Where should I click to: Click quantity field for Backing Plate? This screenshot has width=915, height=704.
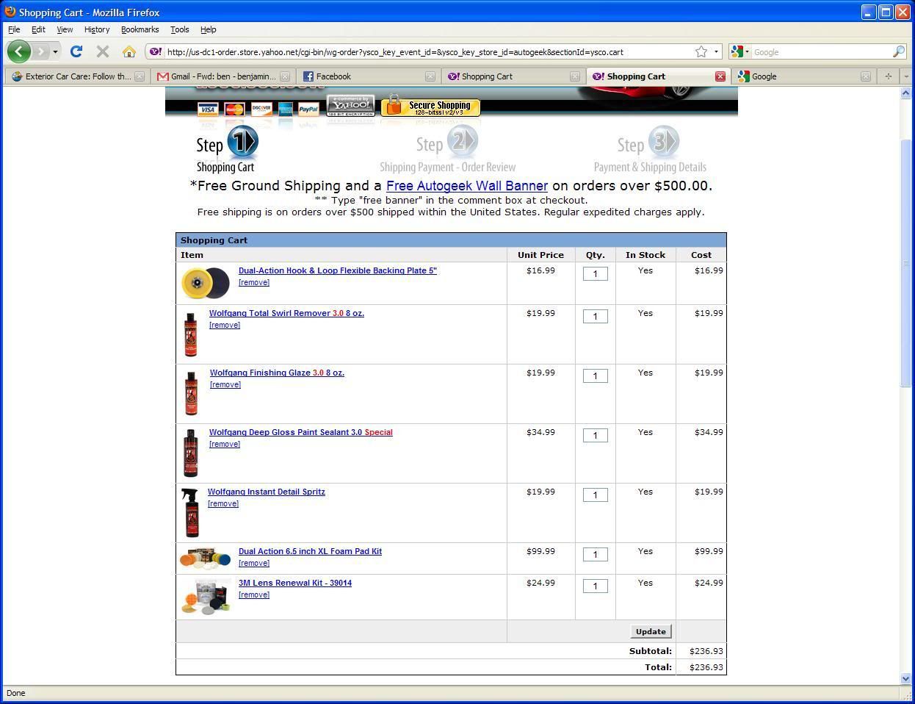click(595, 273)
